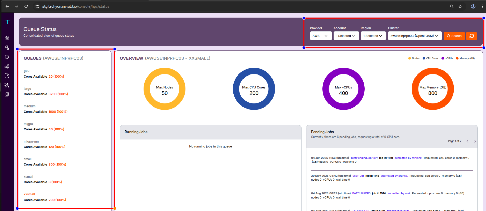Open the BATCH4FOR3 job link

click(x=361, y=193)
